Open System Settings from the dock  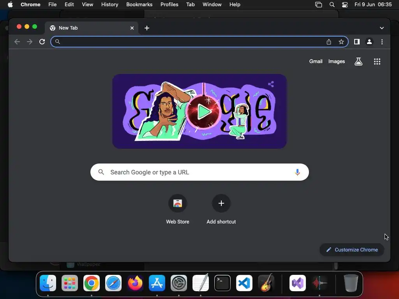[x=178, y=283]
